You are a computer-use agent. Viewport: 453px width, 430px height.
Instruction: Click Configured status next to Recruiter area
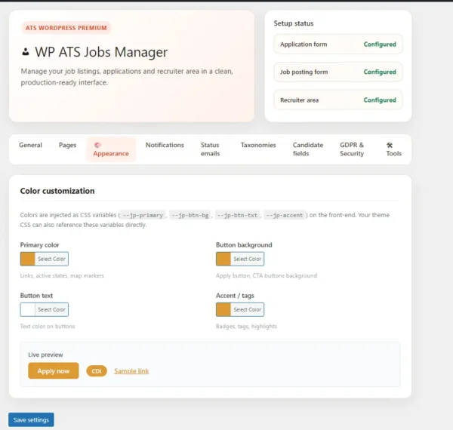pos(380,100)
